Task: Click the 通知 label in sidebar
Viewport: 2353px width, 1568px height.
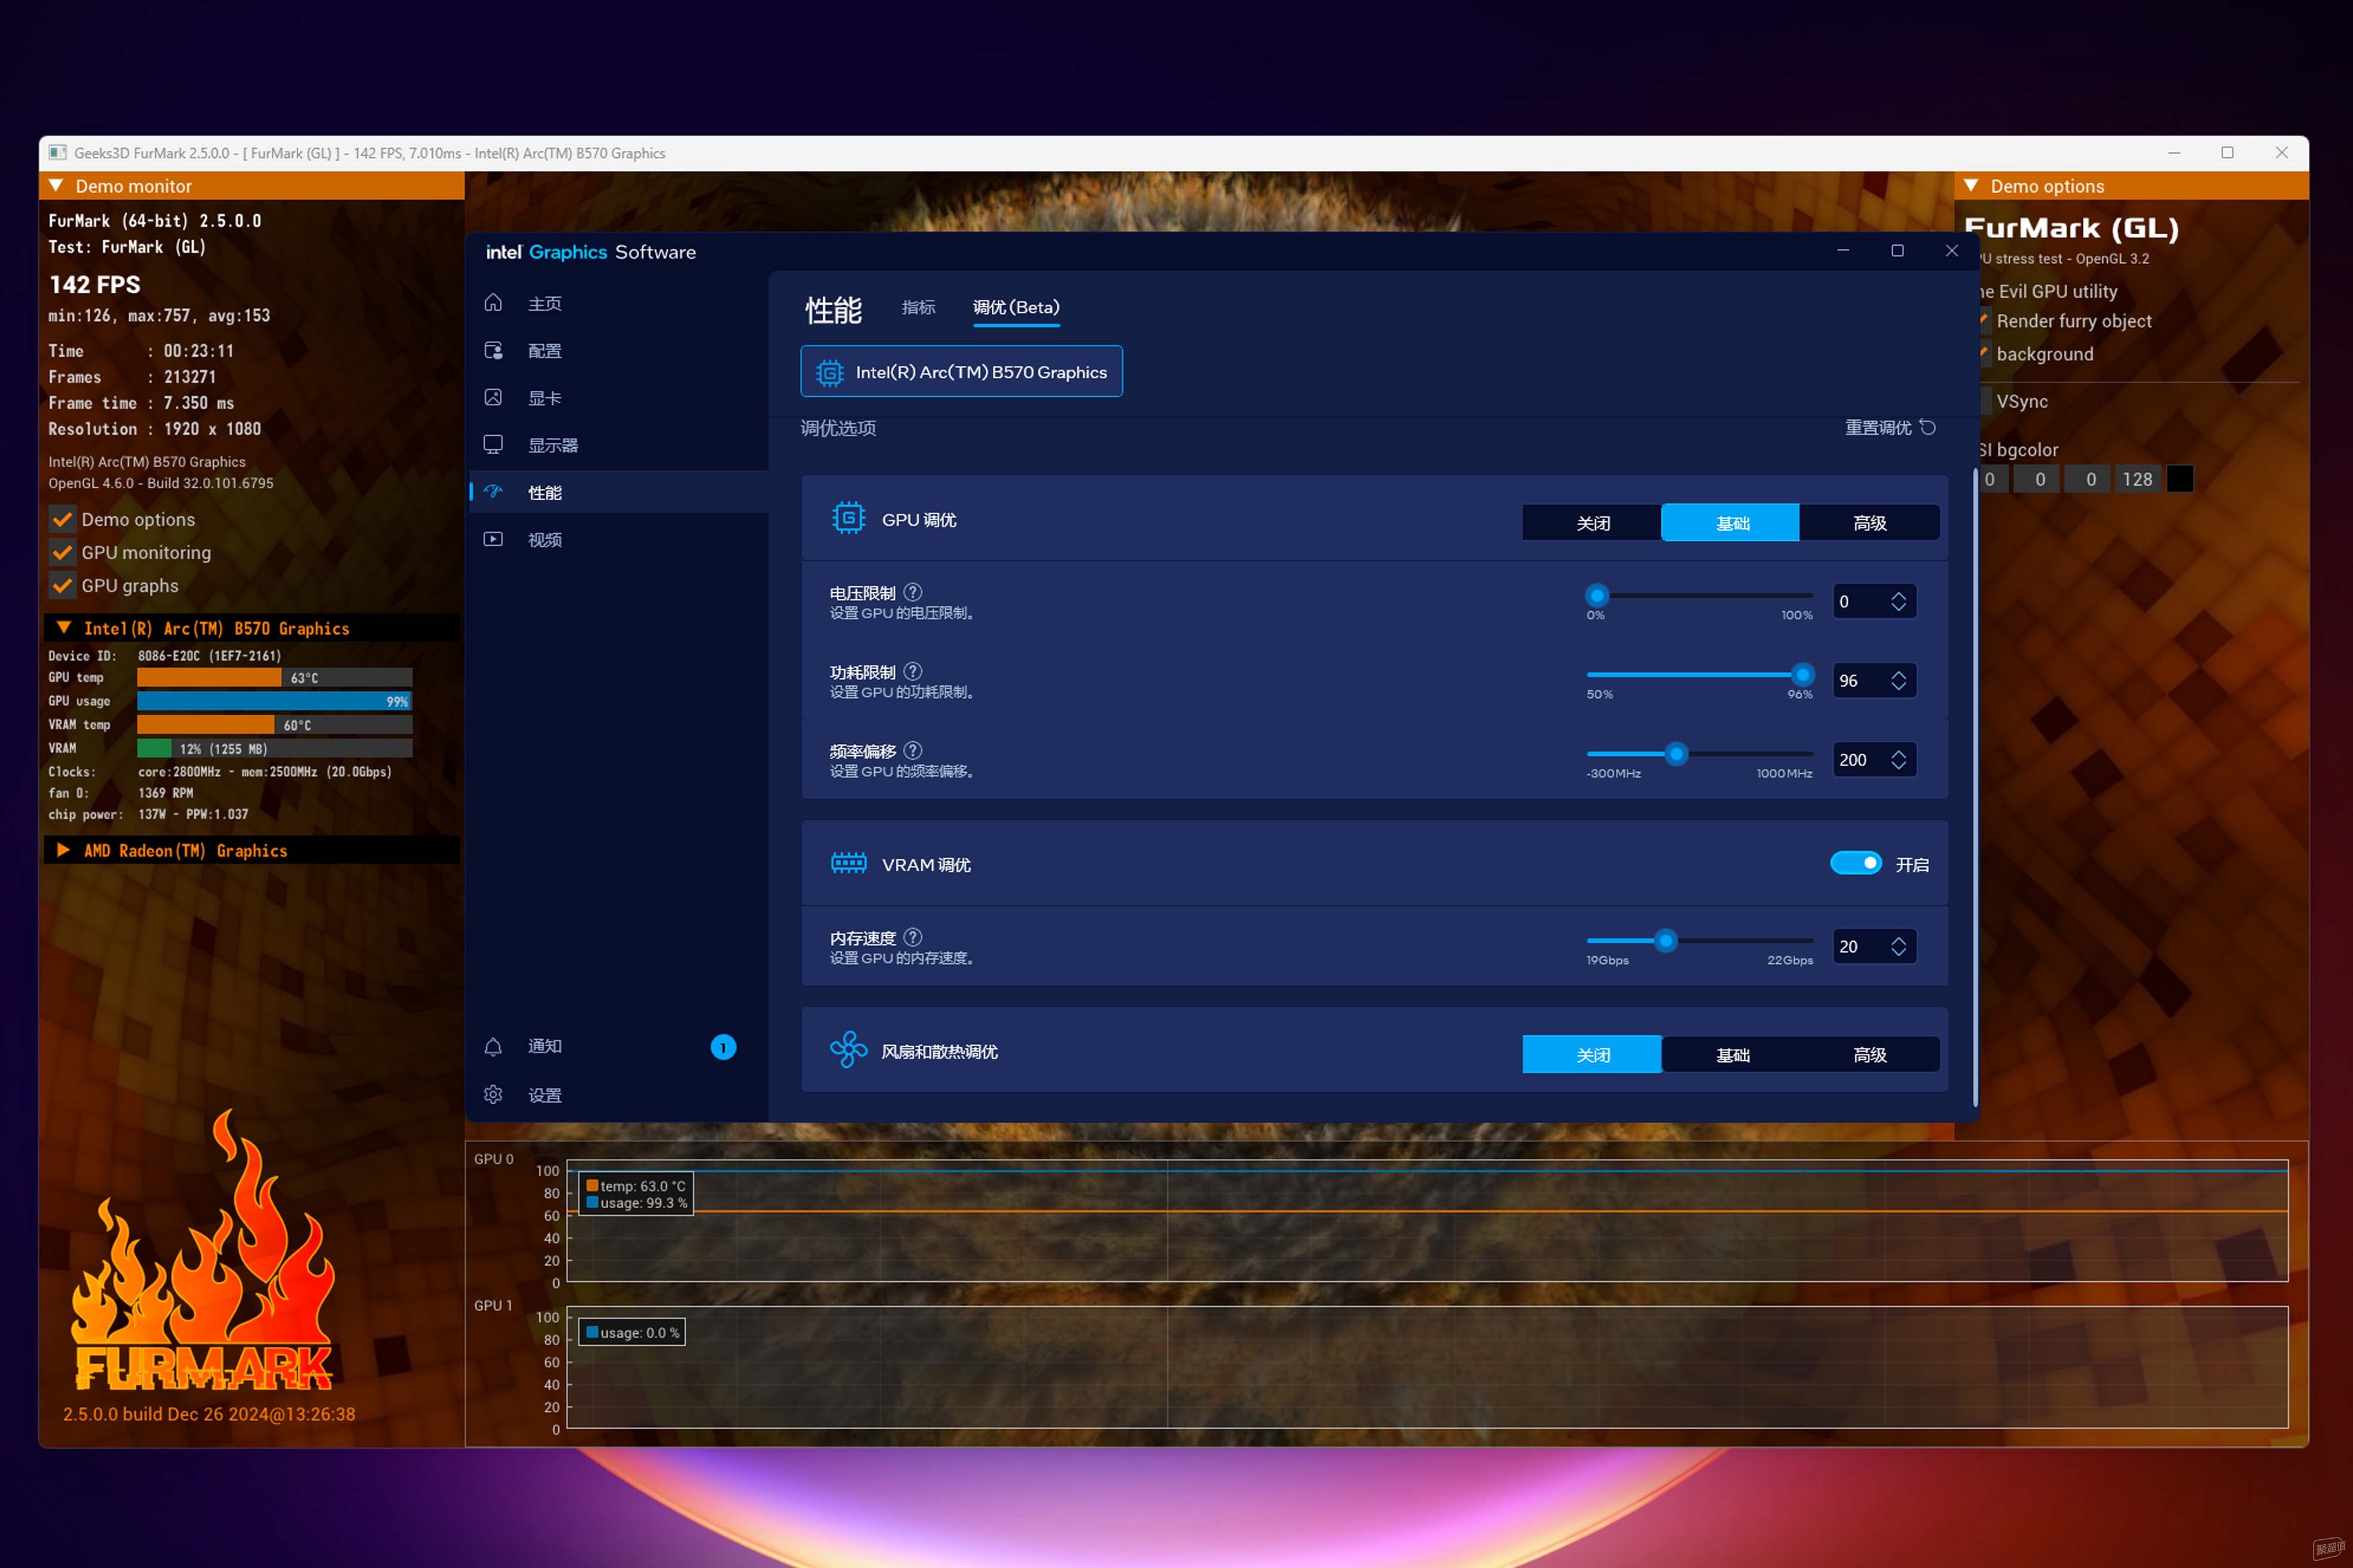Action: click(x=544, y=1046)
